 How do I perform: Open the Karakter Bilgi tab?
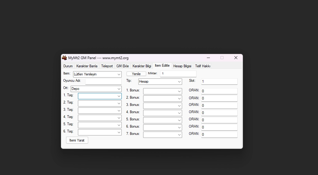click(x=142, y=66)
